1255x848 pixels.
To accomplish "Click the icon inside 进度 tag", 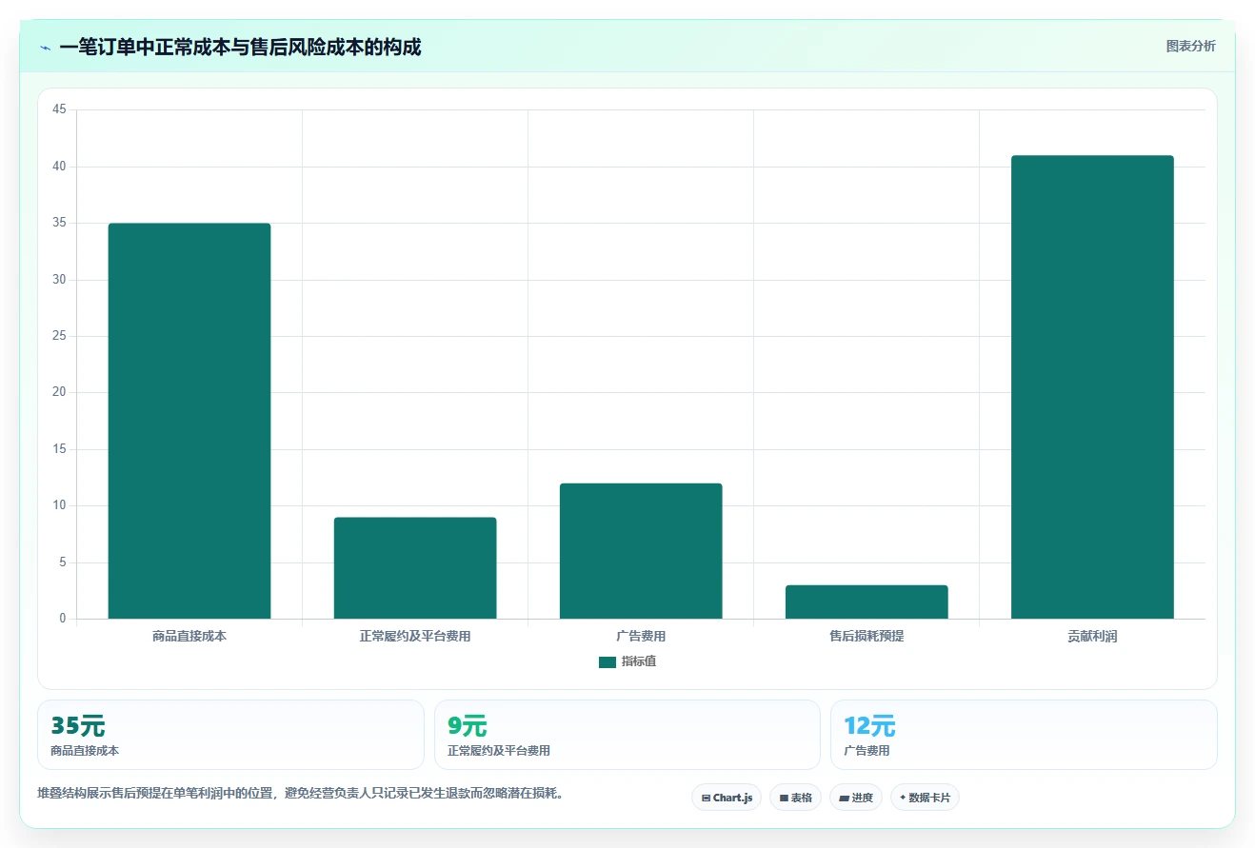I will [x=844, y=799].
